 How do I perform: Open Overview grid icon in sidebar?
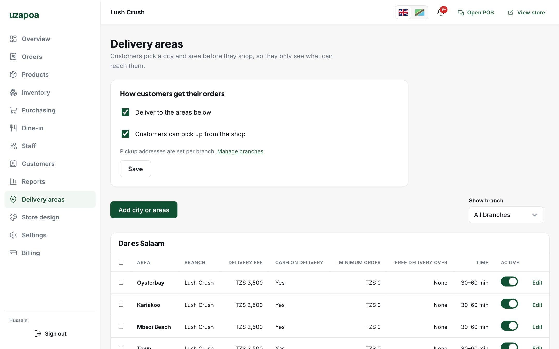coord(13,39)
